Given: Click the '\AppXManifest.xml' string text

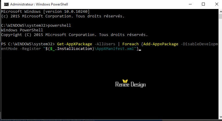Looking at the screenshot, I should [x=114, y=49].
